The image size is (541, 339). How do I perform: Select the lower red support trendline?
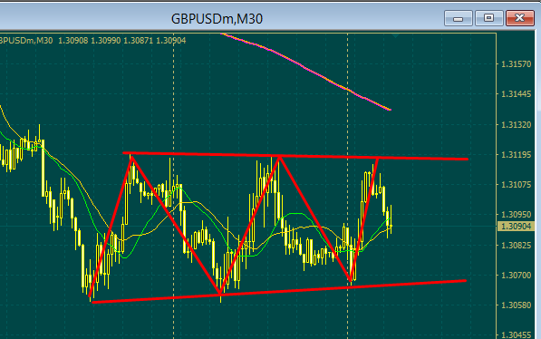pyautogui.click(x=279, y=292)
